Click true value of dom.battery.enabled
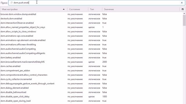Viewport: 186px width, 104px height. 104,57
